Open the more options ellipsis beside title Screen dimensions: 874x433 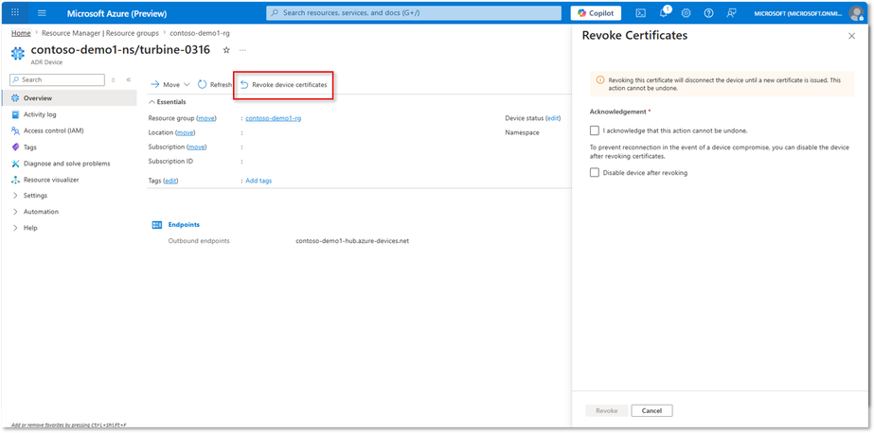coord(242,50)
